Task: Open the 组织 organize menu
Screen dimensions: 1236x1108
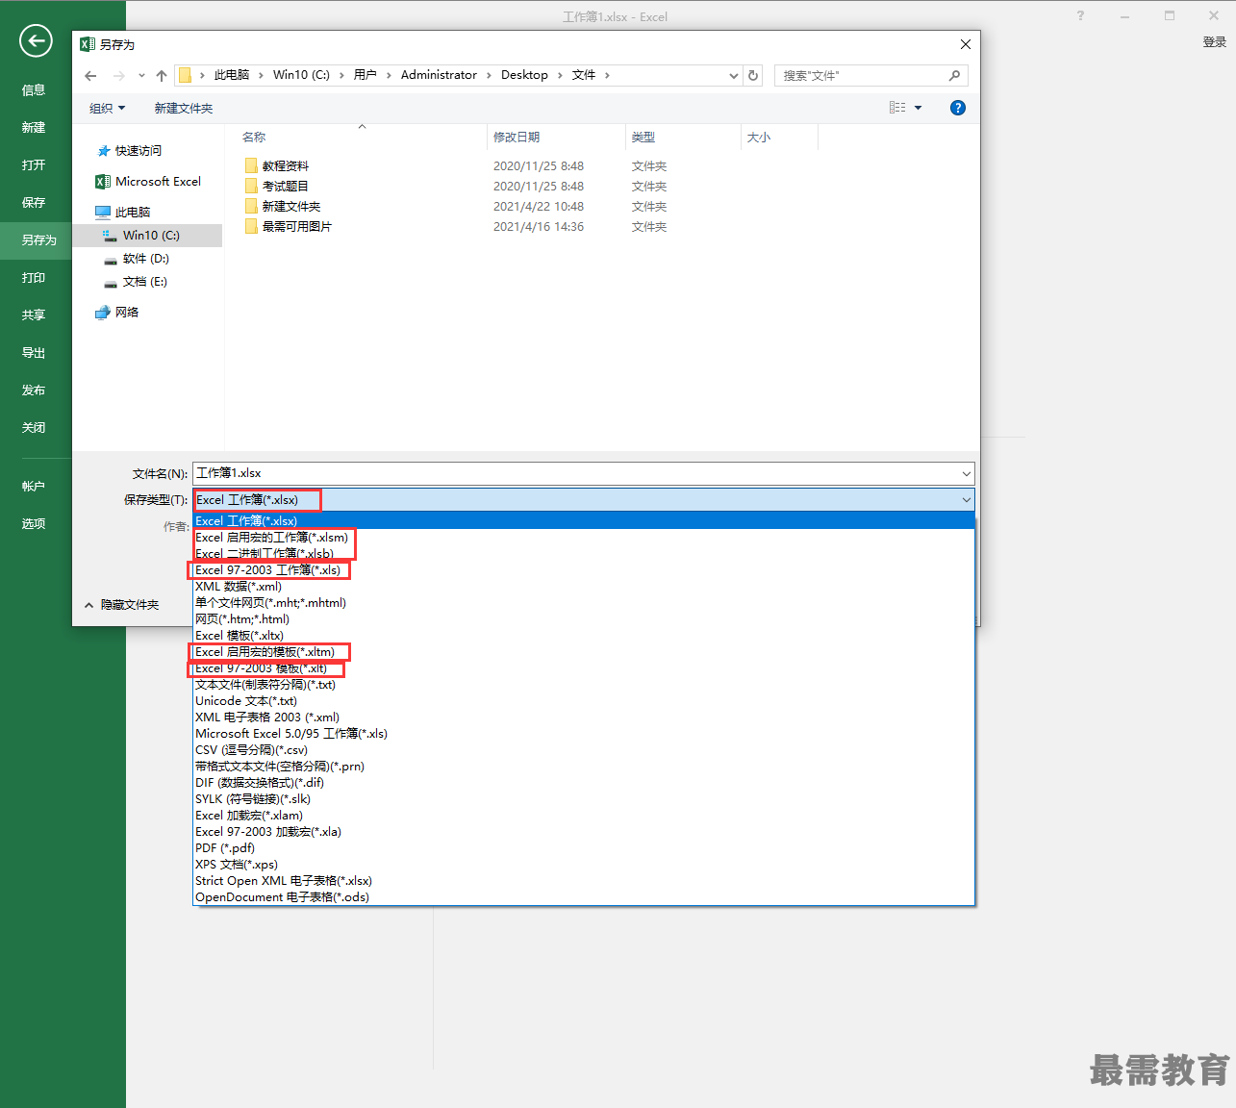Action: click(107, 108)
